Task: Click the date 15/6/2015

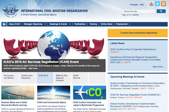Action: [114, 52]
